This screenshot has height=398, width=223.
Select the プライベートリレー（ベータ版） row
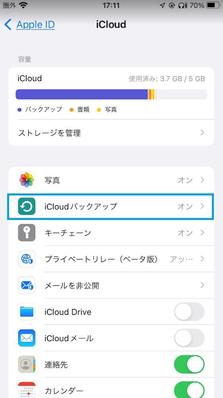coord(111,259)
